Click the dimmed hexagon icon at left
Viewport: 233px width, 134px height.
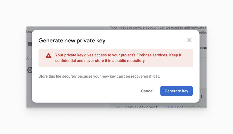(29, 70)
